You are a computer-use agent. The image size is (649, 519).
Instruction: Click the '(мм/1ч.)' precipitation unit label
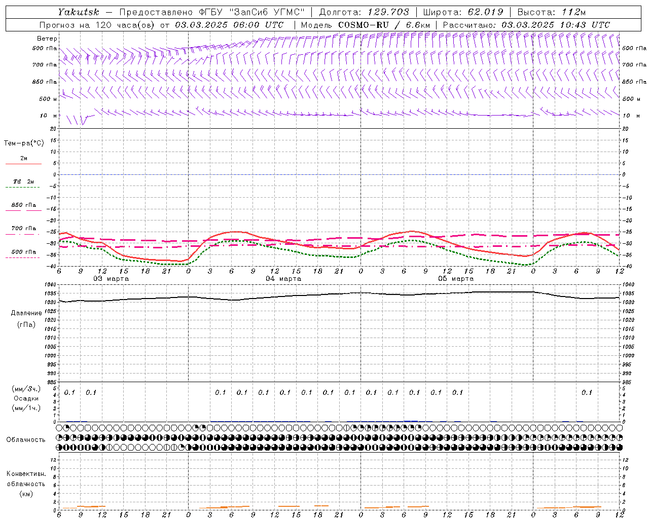(26, 408)
